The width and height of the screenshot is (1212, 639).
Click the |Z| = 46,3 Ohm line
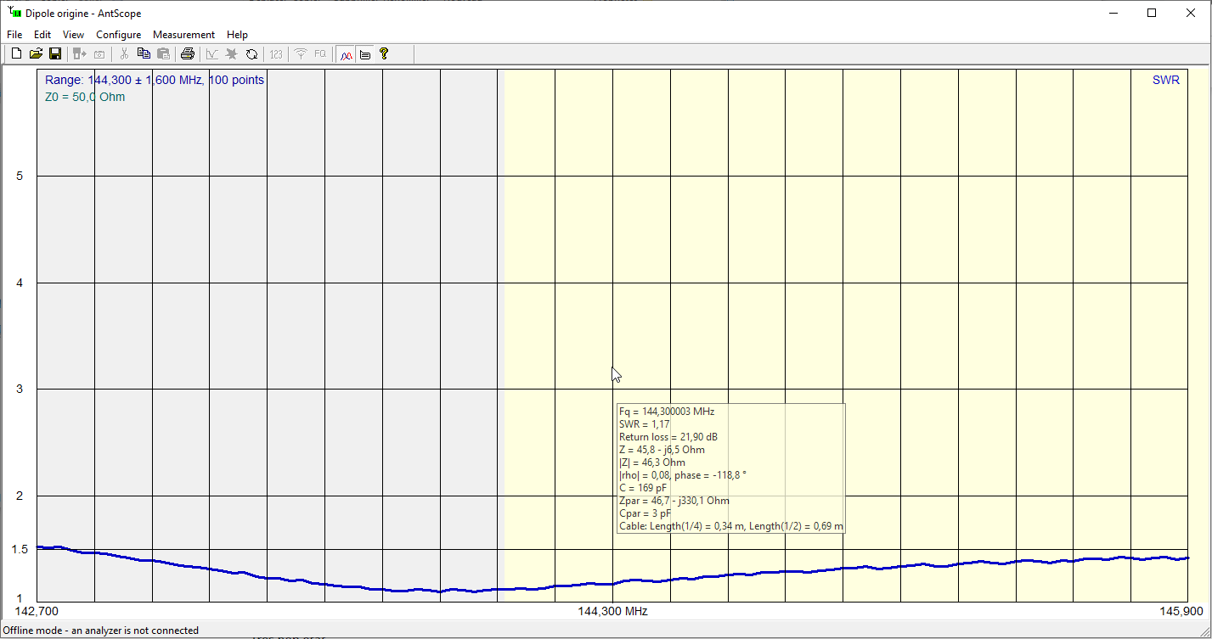651,462
